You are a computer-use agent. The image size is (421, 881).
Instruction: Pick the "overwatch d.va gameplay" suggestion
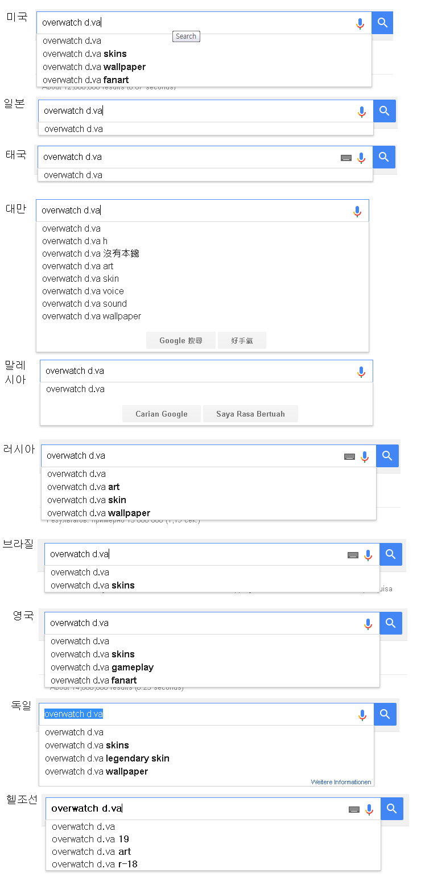tap(102, 667)
